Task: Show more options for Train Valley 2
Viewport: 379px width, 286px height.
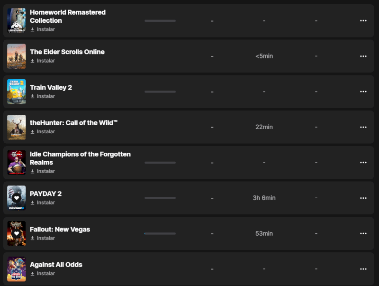Action: pos(363,92)
